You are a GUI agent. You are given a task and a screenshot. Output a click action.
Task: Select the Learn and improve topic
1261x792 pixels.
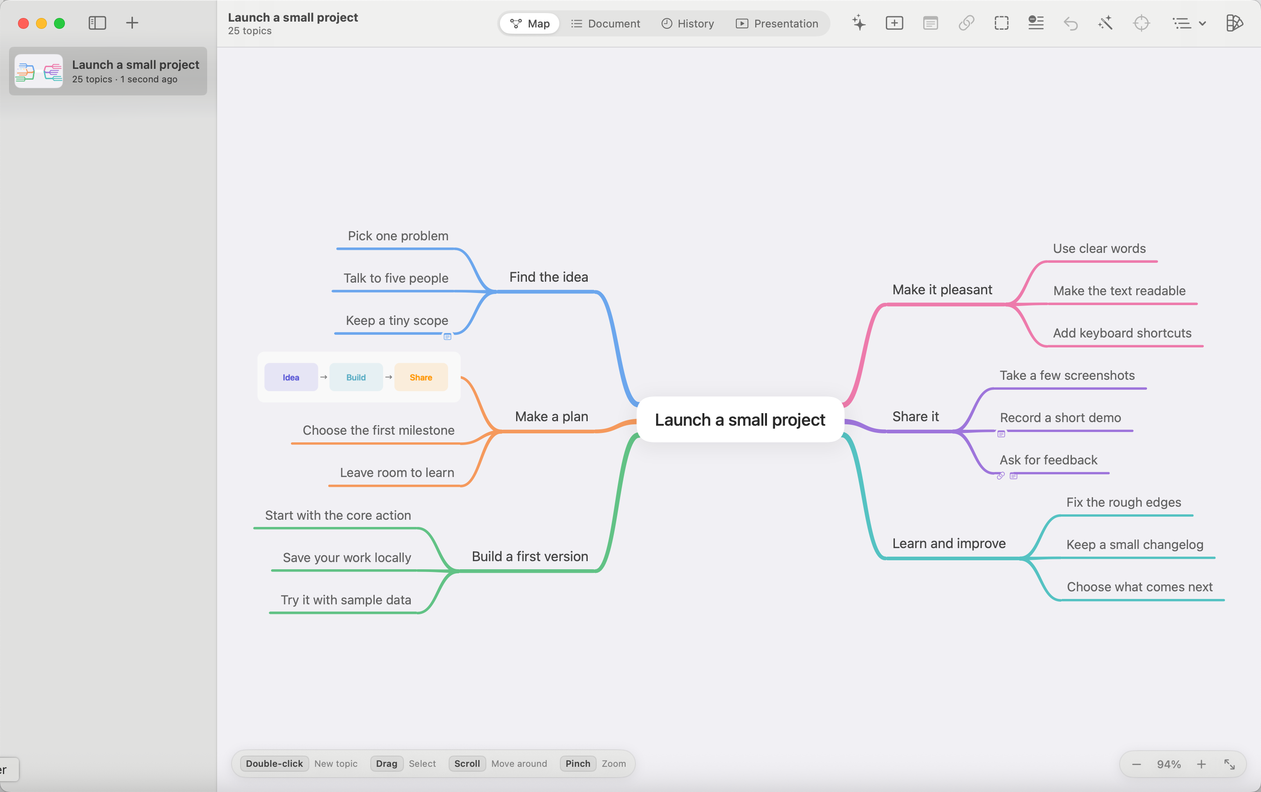pyautogui.click(x=949, y=544)
